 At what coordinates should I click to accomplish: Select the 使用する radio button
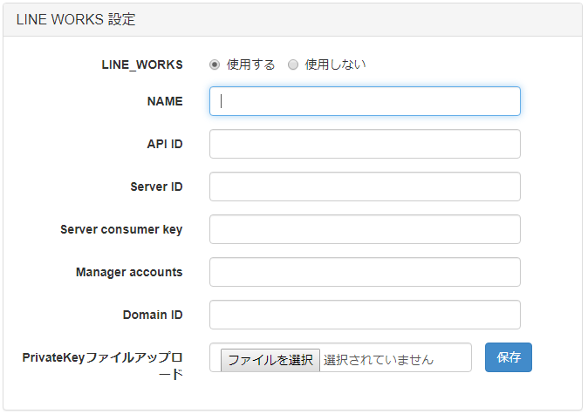tap(215, 64)
